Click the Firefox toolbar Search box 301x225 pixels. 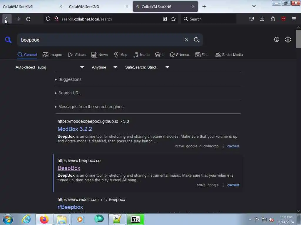click(208, 19)
